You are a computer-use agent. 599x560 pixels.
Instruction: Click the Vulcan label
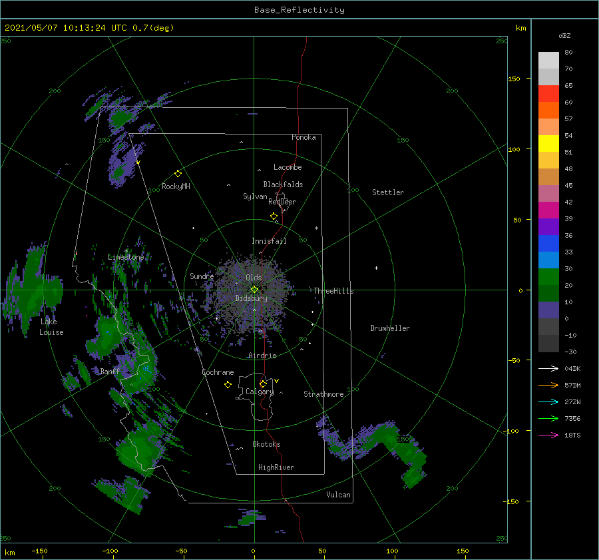pos(339,495)
